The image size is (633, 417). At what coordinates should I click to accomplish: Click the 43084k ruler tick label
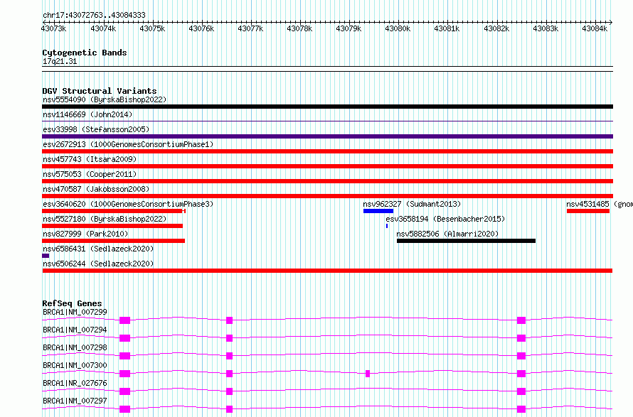[x=595, y=28]
